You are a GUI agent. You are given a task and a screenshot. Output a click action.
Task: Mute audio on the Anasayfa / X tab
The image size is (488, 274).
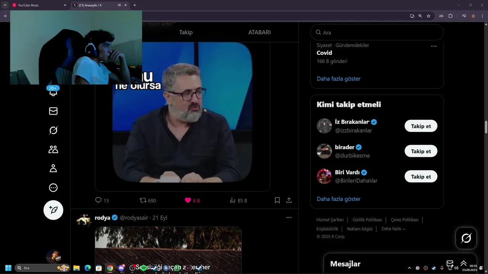tap(119, 5)
